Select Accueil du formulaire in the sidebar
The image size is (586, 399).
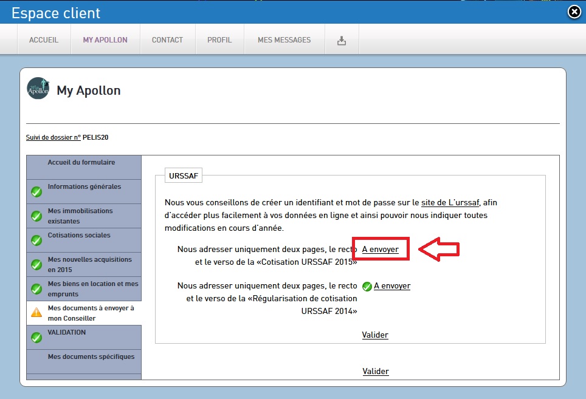(84, 167)
